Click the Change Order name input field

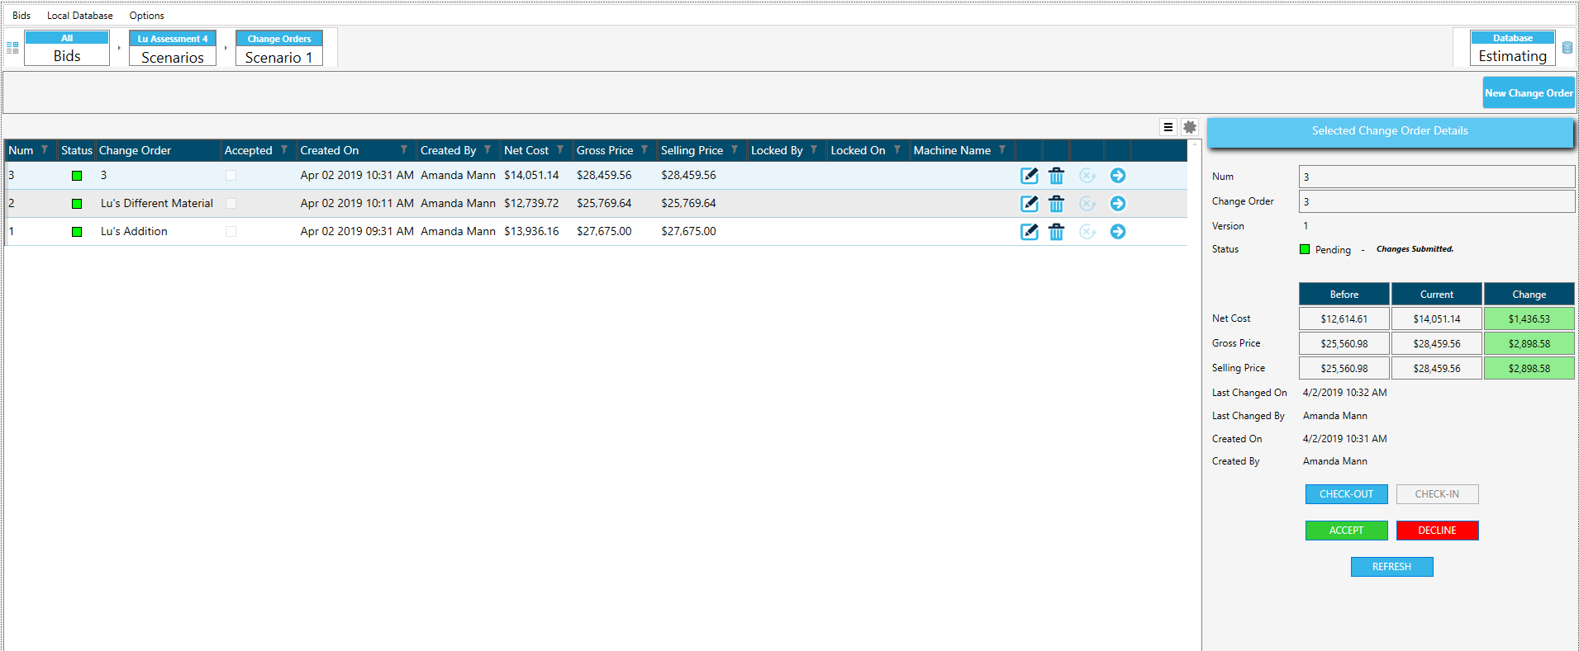[1436, 201]
